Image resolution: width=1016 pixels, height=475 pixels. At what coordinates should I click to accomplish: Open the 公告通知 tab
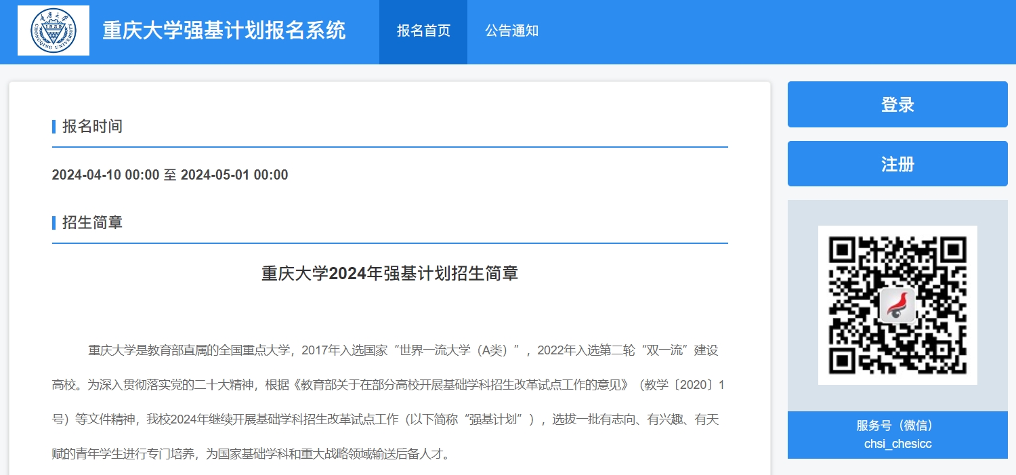pyautogui.click(x=511, y=31)
